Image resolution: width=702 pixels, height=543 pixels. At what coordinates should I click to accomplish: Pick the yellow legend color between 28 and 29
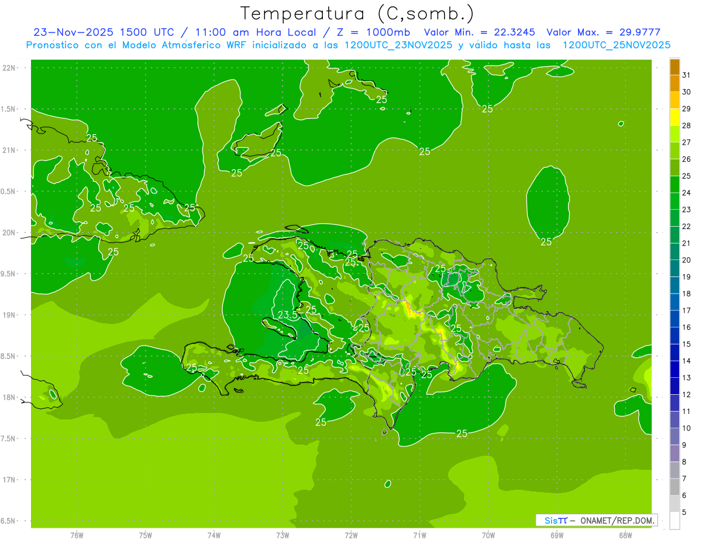point(675,117)
